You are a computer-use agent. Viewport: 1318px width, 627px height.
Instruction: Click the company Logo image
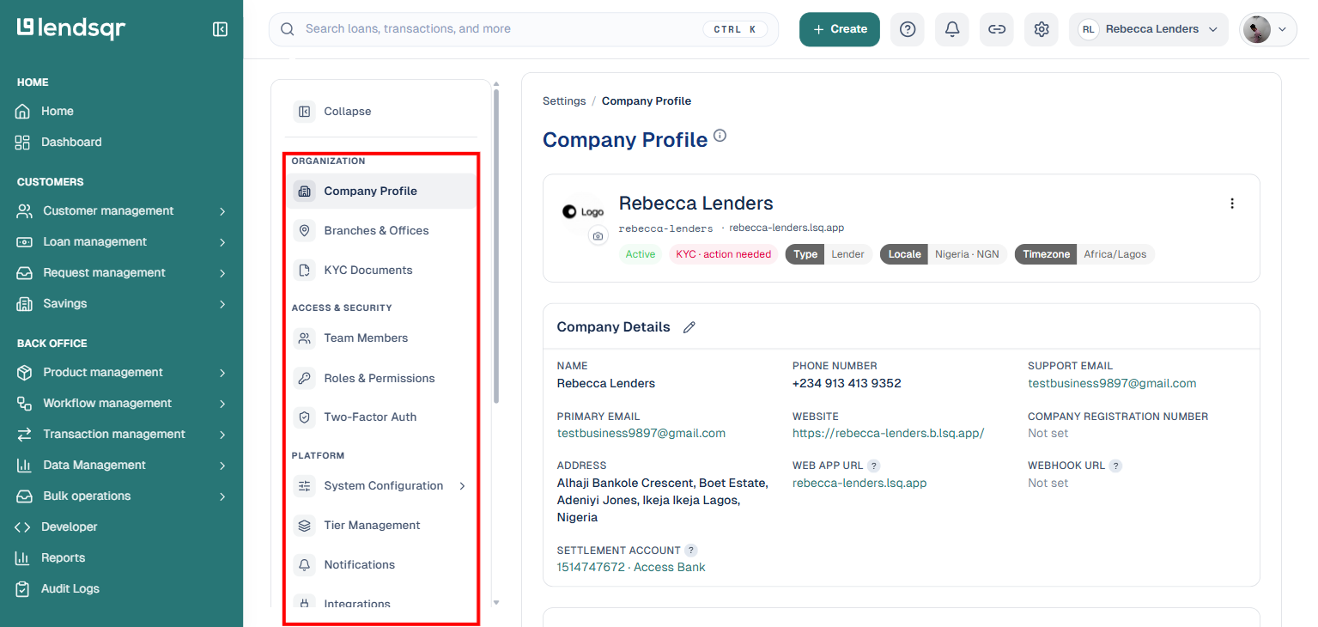[x=583, y=211]
